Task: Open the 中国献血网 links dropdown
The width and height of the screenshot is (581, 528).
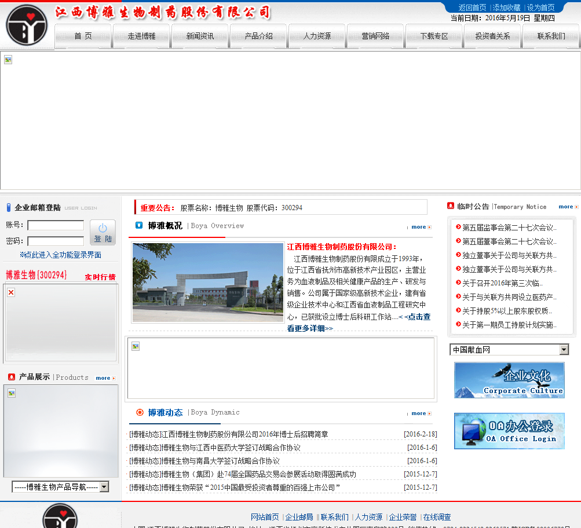Action: click(x=509, y=350)
